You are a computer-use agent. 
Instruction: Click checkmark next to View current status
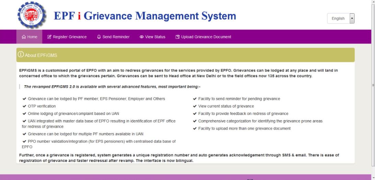(x=195, y=106)
